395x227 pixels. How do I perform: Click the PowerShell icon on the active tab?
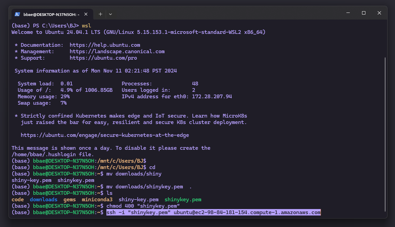[17, 14]
